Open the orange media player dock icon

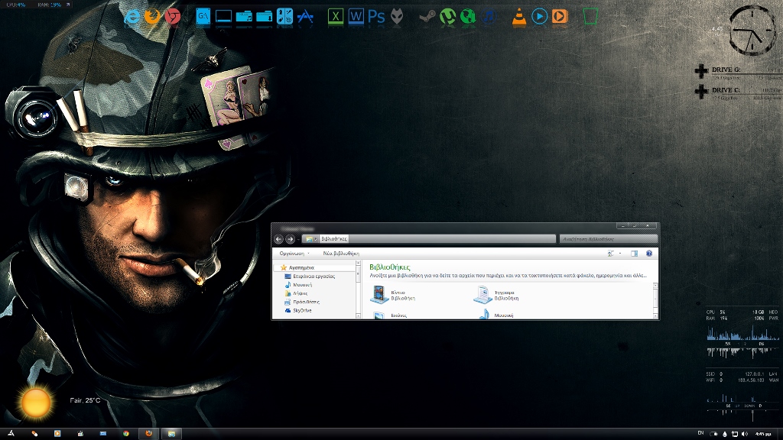pyautogui.click(x=560, y=17)
